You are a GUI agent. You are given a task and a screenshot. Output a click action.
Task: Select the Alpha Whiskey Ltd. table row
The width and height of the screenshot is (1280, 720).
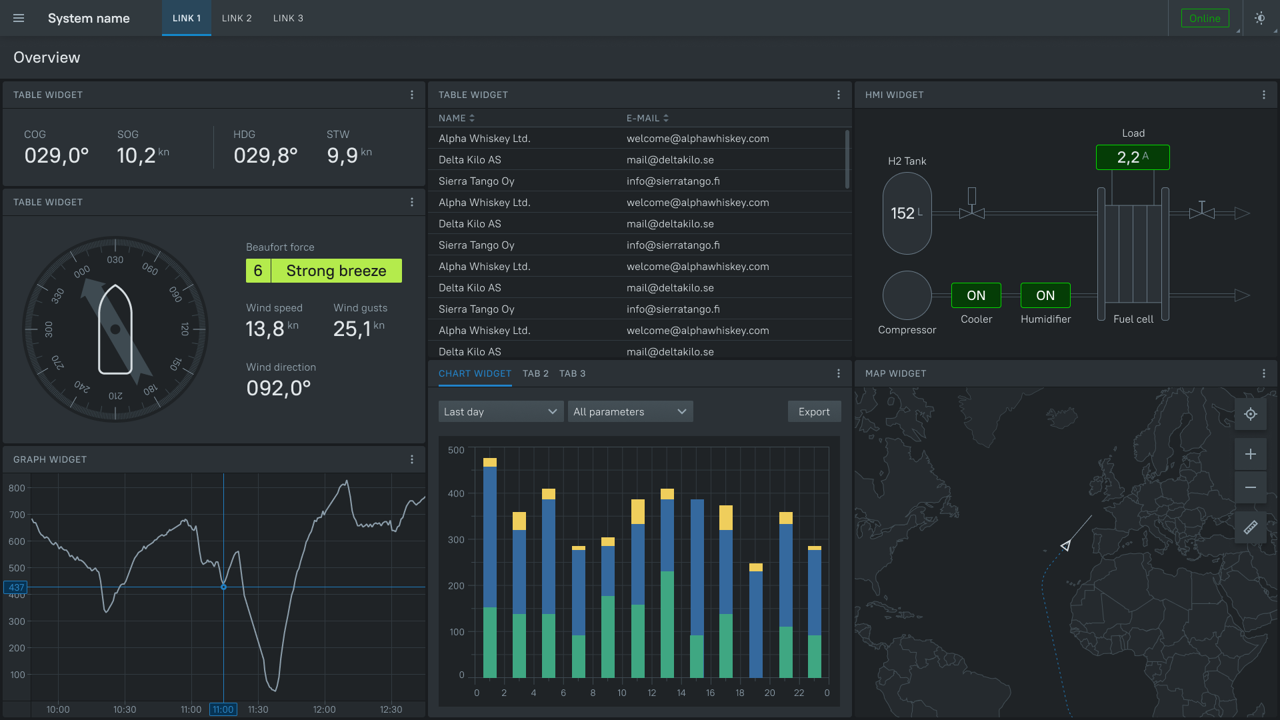600,138
